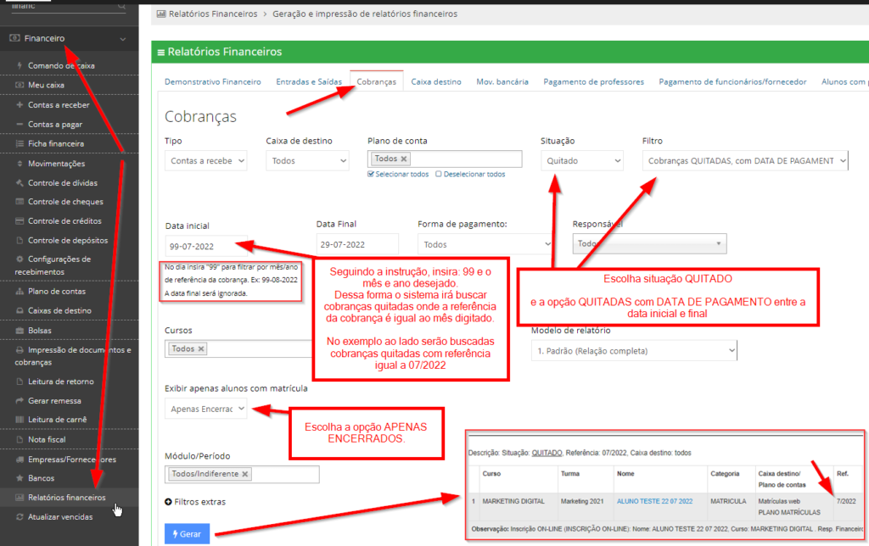Click the plus icon for Filtros extras

(x=169, y=502)
